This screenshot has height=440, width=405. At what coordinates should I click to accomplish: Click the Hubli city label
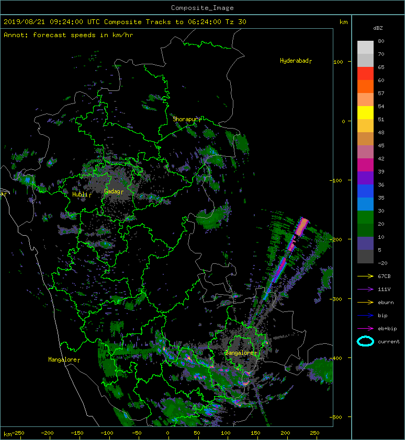(82, 194)
